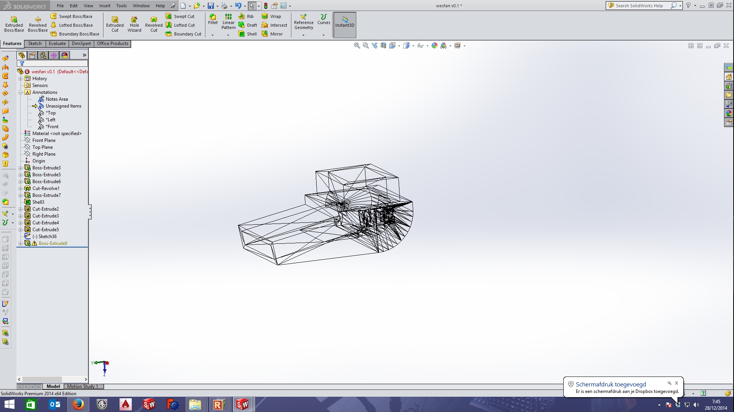The height and width of the screenshot is (412, 734).
Task: Choose the Swept Boss/Base tool
Action: click(x=72, y=16)
